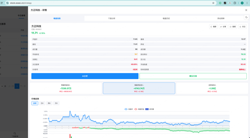Select the 明盘资金流入 card
This screenshot has width=250, height=138.
(x=66, y=88)
